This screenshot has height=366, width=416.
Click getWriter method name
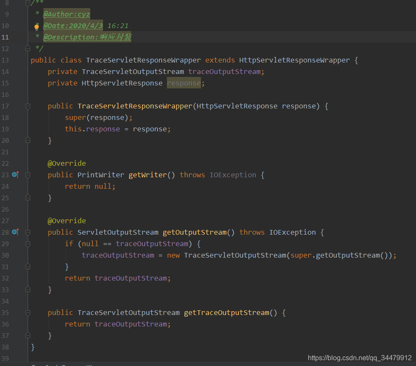click(148, 175)
